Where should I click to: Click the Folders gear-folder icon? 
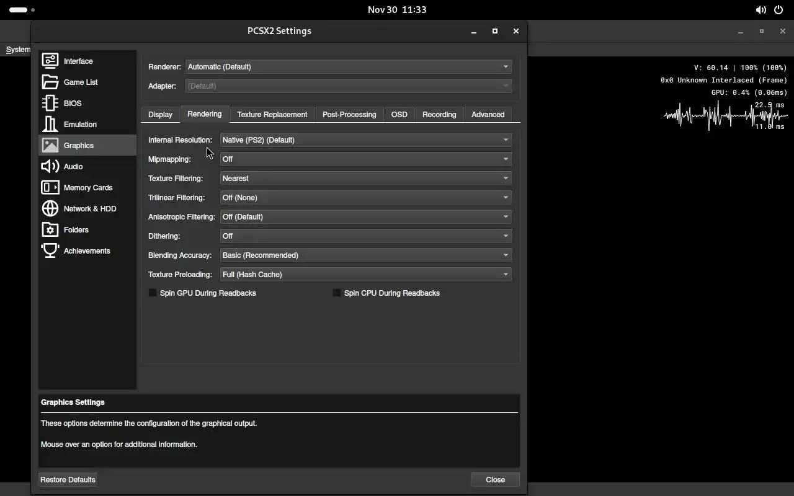tap(50, 229)
